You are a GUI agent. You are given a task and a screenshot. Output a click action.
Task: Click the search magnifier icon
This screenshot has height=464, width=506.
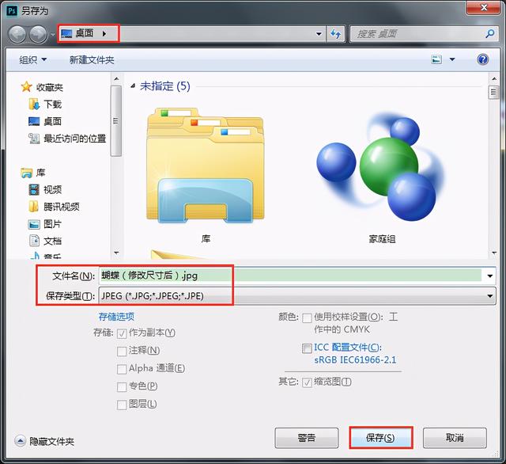coord(490,33)
